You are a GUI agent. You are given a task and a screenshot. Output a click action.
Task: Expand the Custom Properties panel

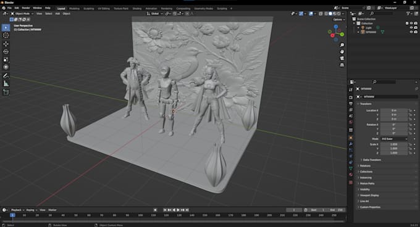(x=369, y=207)
